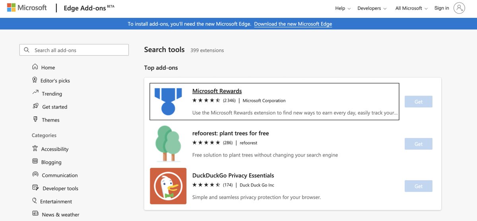Click the Blogging category icon
This screenshot has height=221, width=477.
(35, 161)
